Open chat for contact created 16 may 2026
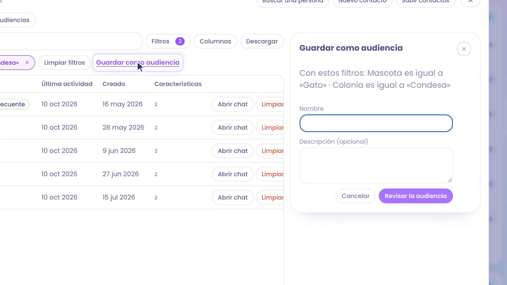This screenshot has height=285, width=507. (x=233, y=104)
